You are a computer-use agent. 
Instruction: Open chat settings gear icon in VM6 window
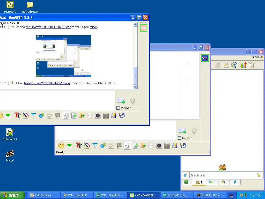pyautogui.click(x=41, y=116)
